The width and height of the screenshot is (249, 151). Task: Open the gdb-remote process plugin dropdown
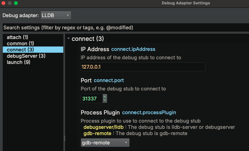105,143
